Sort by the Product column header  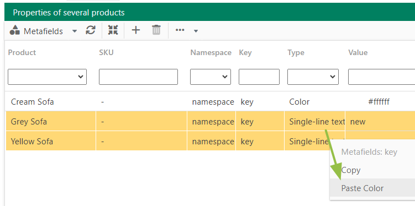[x=22, y=52]
